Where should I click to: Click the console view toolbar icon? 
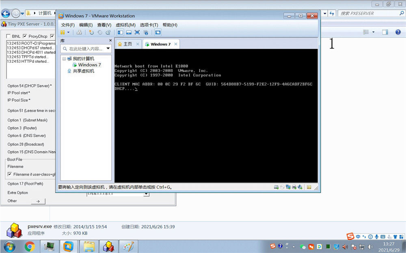click(x=158, y=32)
